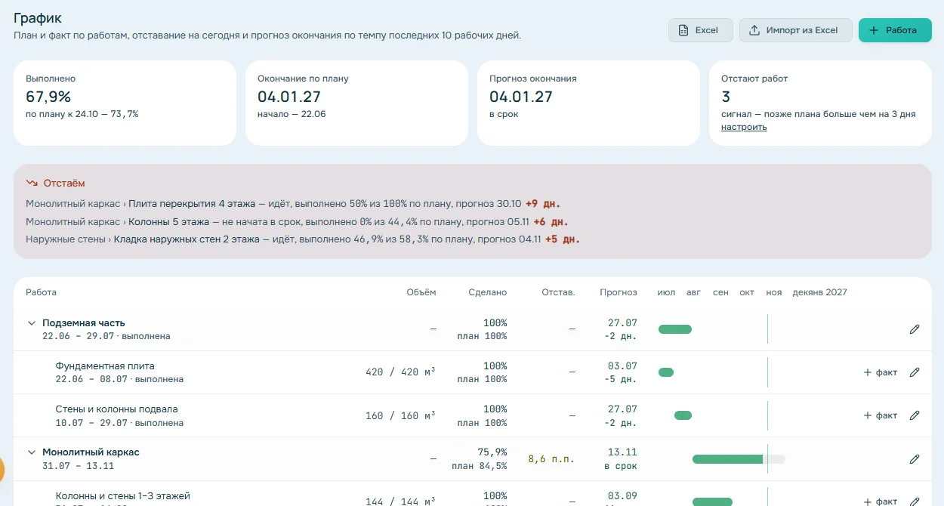Open the настроить link in Отстают работ card

[x=744, y=127]
